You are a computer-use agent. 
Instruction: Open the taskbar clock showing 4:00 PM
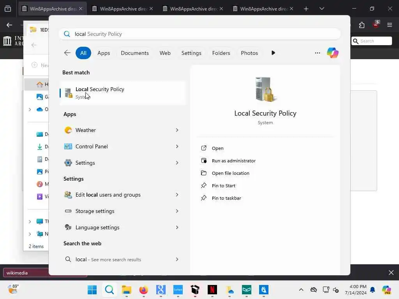(x=356, y=290)
